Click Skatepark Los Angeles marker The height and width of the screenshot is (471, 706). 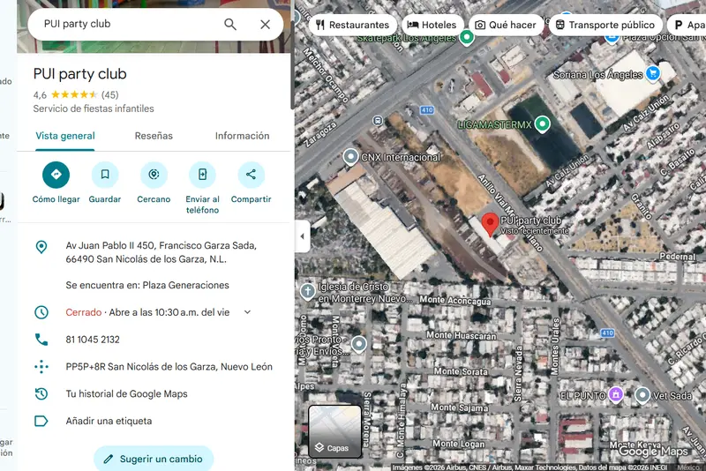coord(467,37)
